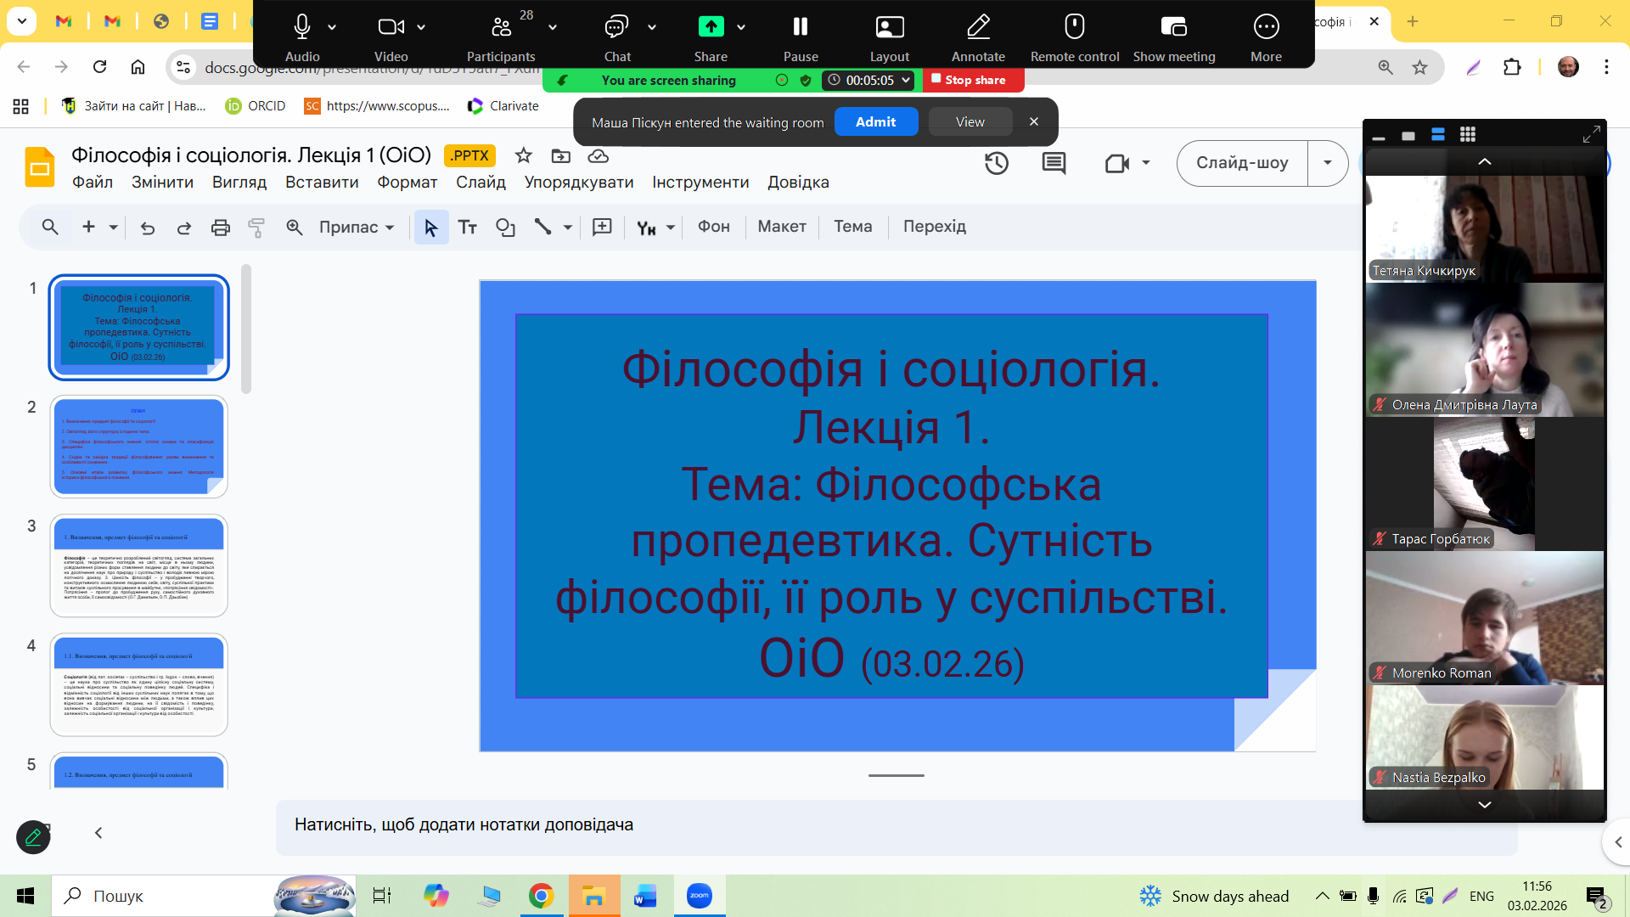Open version history clock icon

pyautogui.click(x=997, y=163)
